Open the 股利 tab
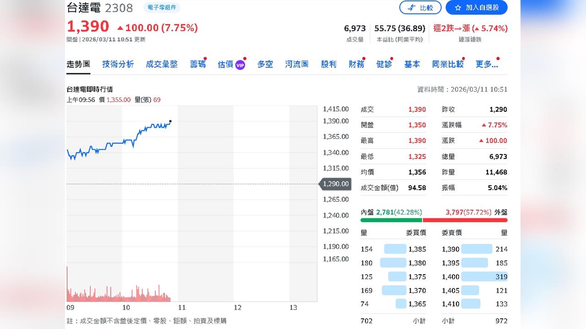 tap(328, 64)
